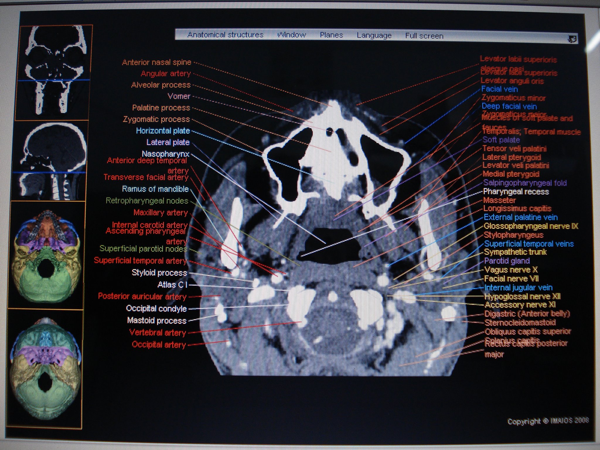Click the Masseter label
Image resolution: width=600 pixels, height=450 pixels.
click(x=500, y=200)
